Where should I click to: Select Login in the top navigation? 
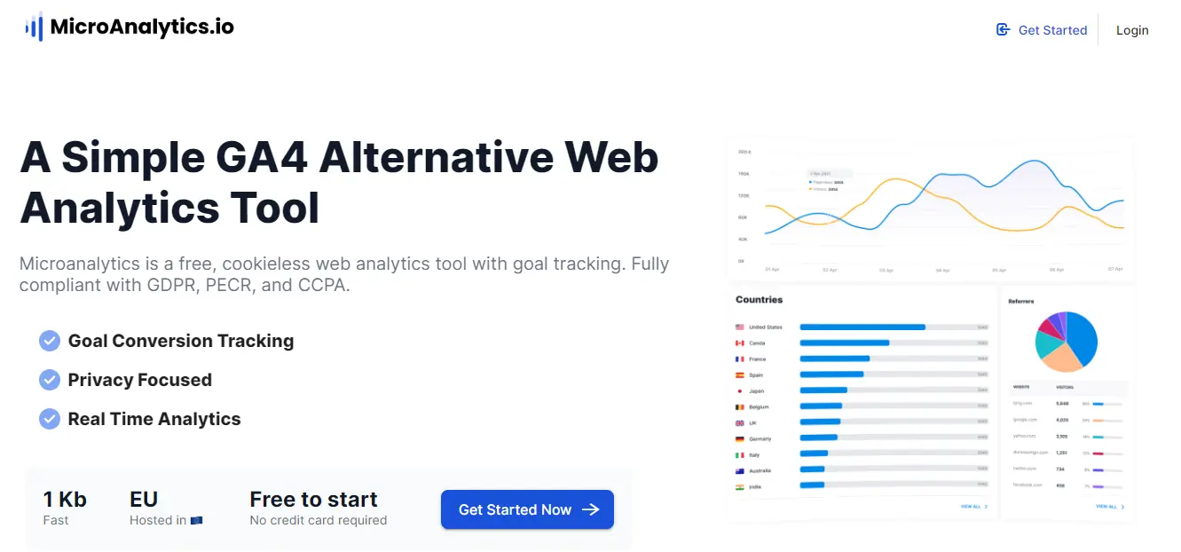click(1132, 29)
